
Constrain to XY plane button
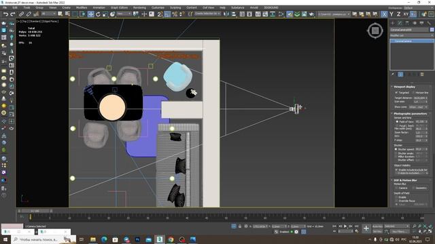coord(406,14)
